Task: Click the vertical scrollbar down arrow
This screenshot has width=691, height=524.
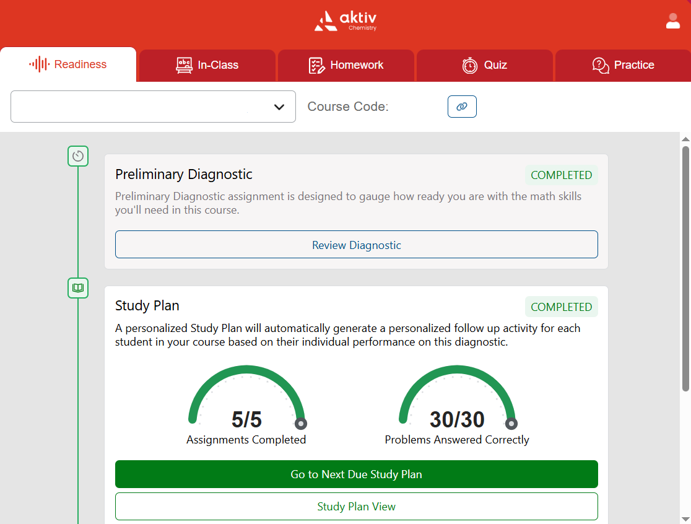Action: 686,520
